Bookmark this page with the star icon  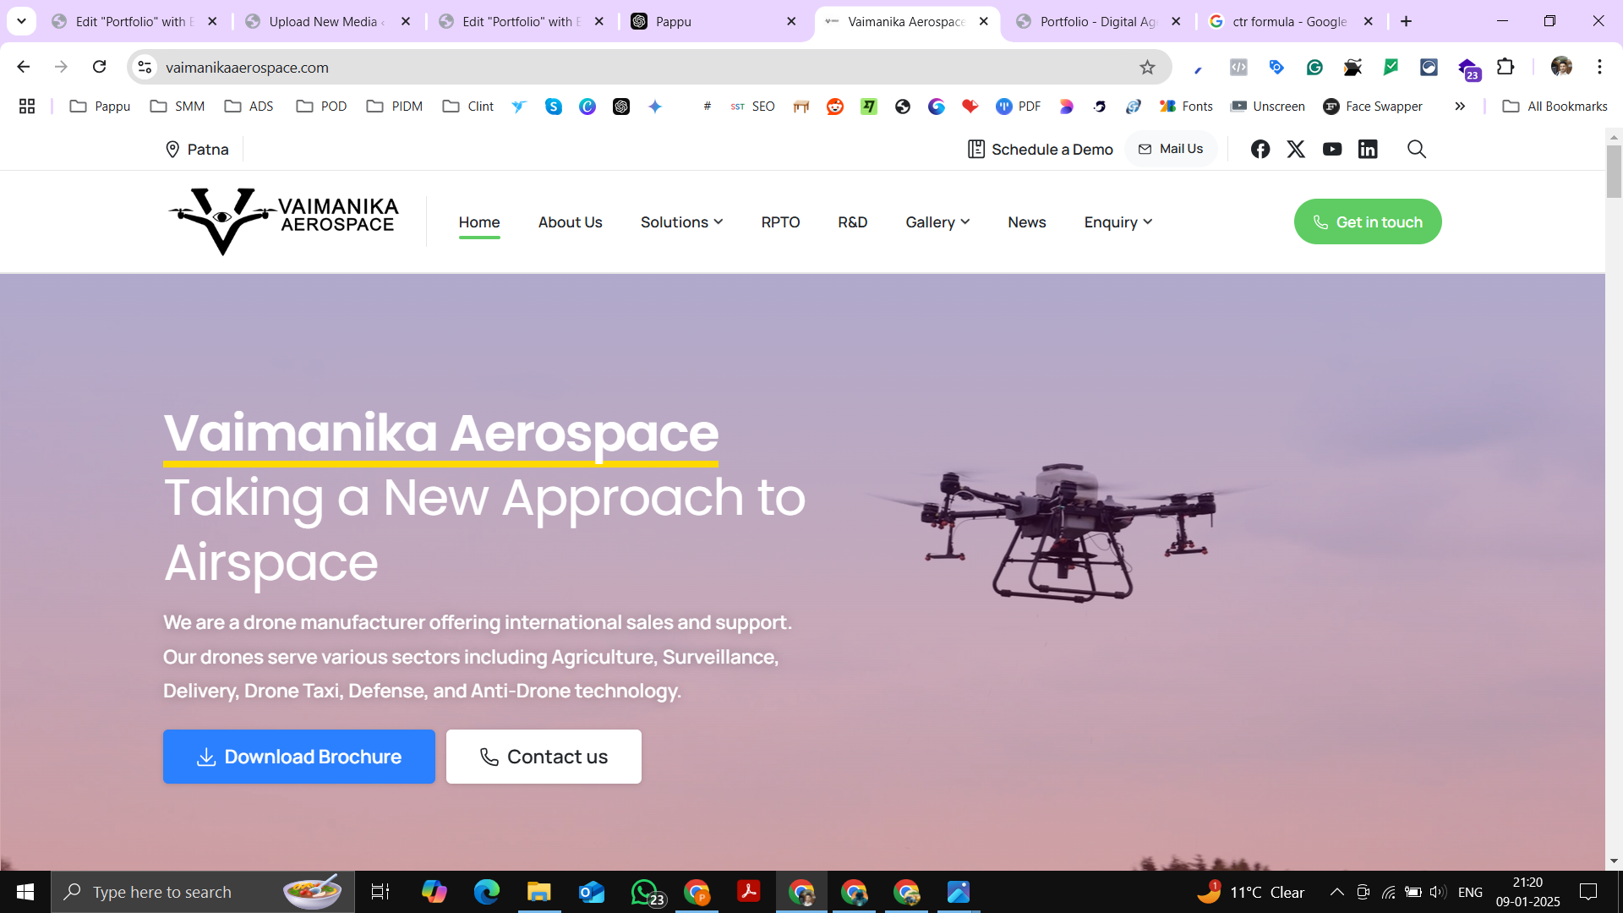(1147, 68)
